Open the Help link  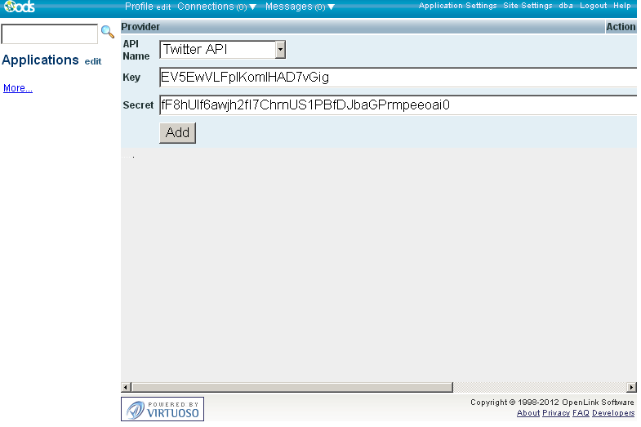(622, 6)
